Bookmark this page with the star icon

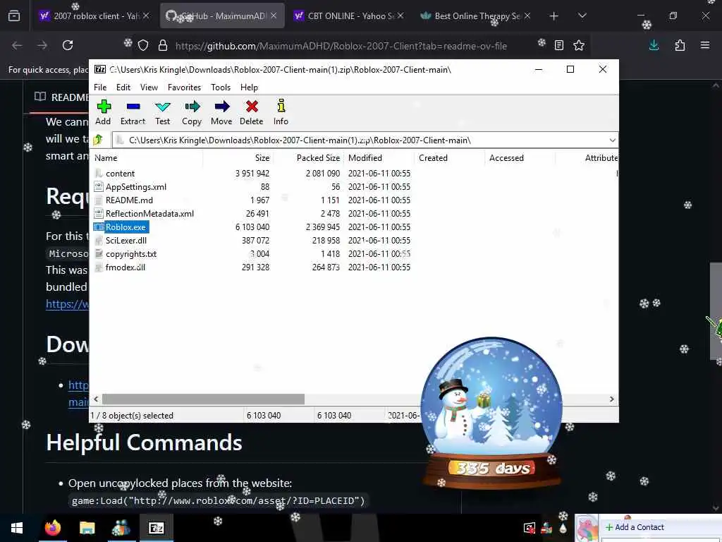[579, 45]
